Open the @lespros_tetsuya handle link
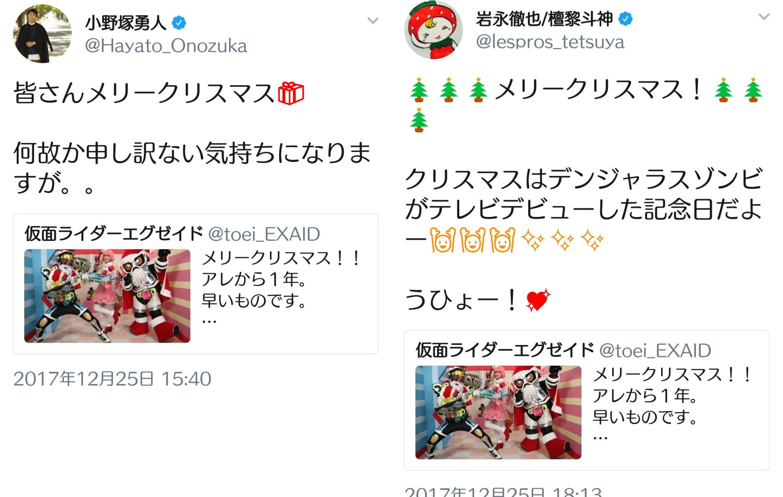 (x=550, y=42)
